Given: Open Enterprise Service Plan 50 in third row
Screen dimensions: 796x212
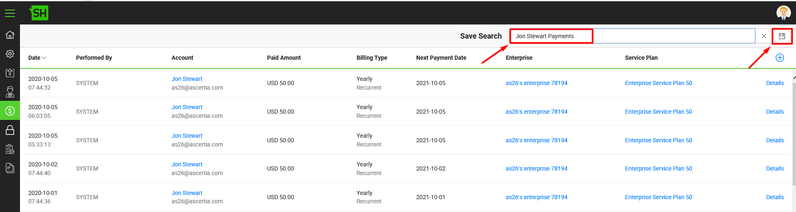Looking at the screenshot, I should [658, 140].
